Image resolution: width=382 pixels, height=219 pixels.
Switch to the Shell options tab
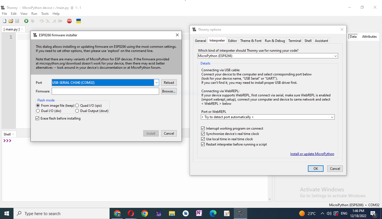[x=308, y=41]
